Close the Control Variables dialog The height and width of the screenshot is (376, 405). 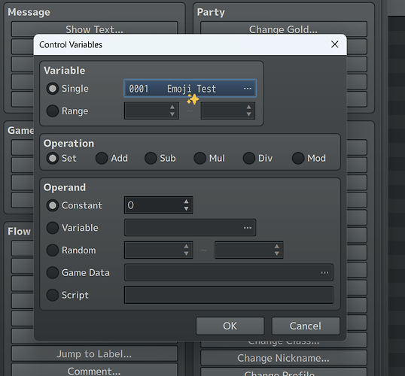(x=335, y=44)
